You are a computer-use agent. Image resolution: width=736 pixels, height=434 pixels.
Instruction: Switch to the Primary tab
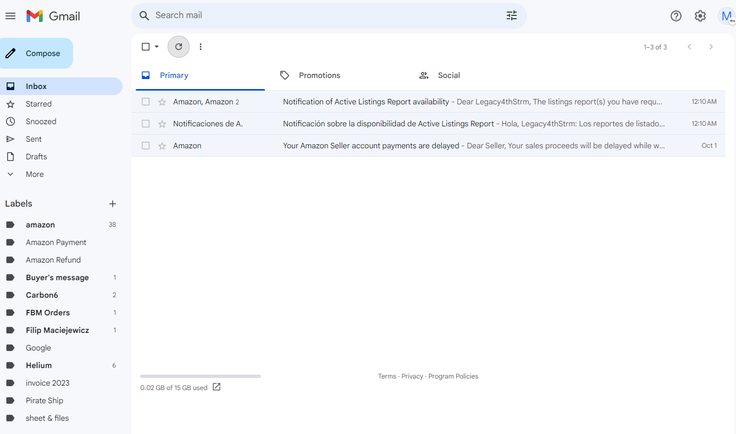click(200, 76)
